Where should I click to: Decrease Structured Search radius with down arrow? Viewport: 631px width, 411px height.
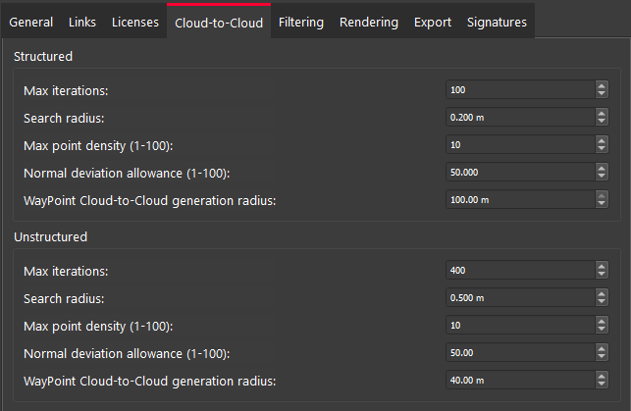(x=602, y=122)
